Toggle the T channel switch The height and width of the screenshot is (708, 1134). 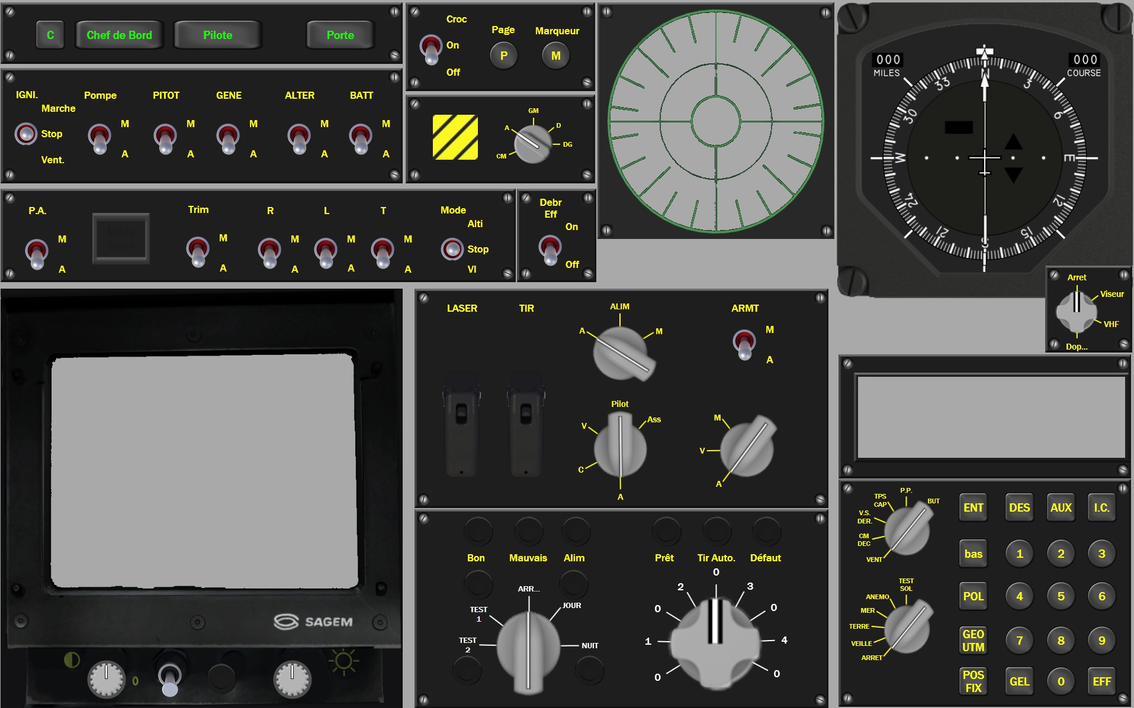pyautogui.click(x=383, y=253)
